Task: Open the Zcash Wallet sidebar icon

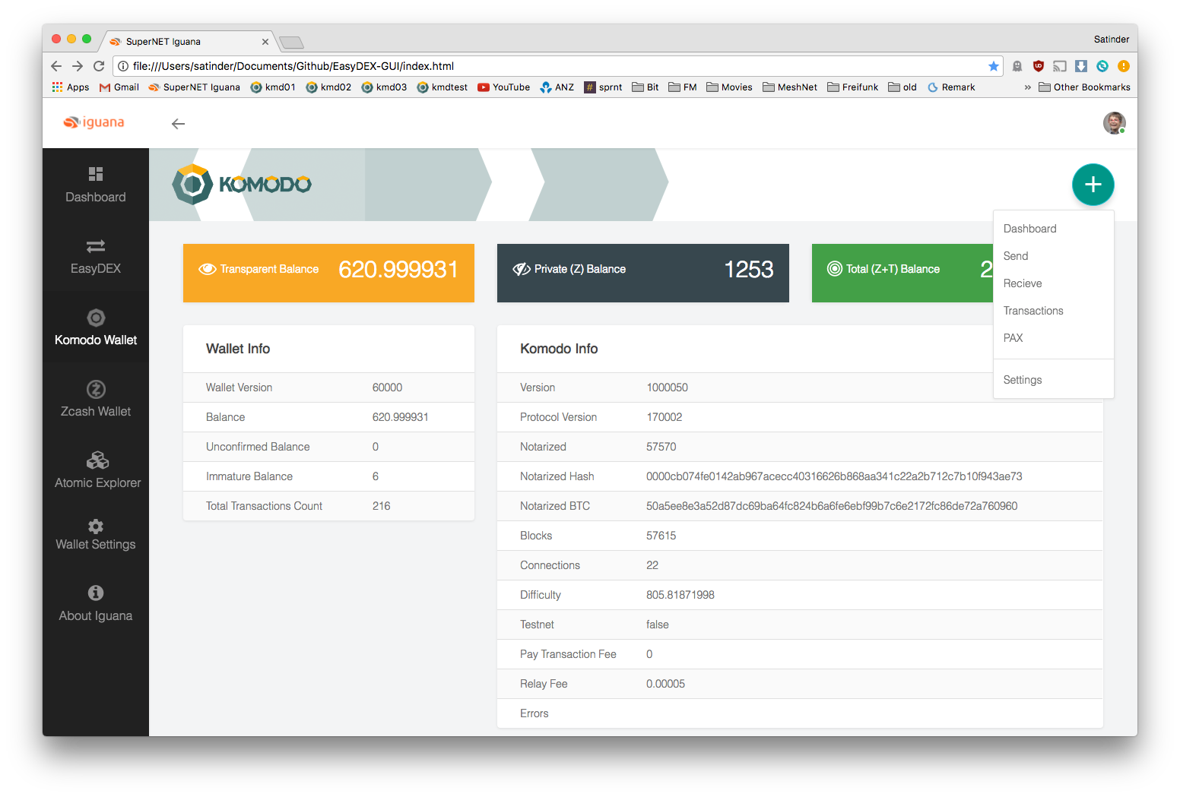Action: 96,389
